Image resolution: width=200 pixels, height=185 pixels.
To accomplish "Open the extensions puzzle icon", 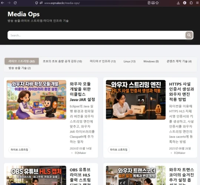I will tap(191, 3).
